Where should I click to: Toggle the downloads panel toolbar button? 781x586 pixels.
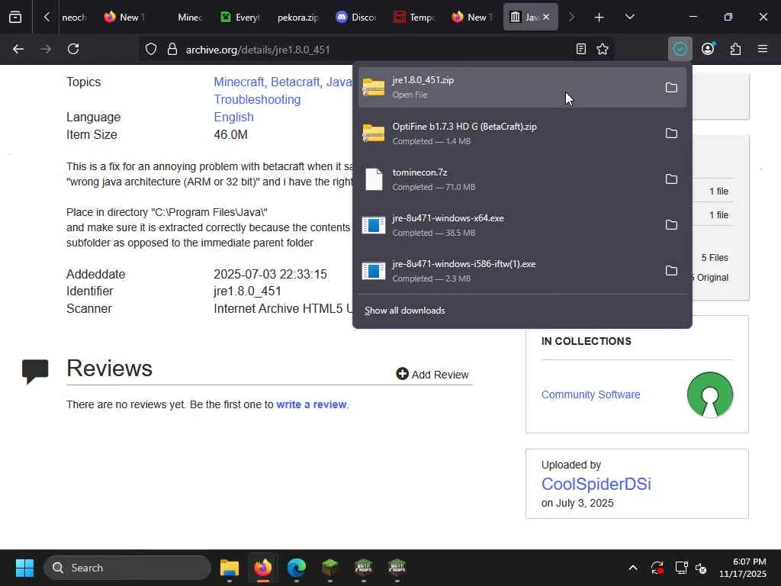pos(680,50)
